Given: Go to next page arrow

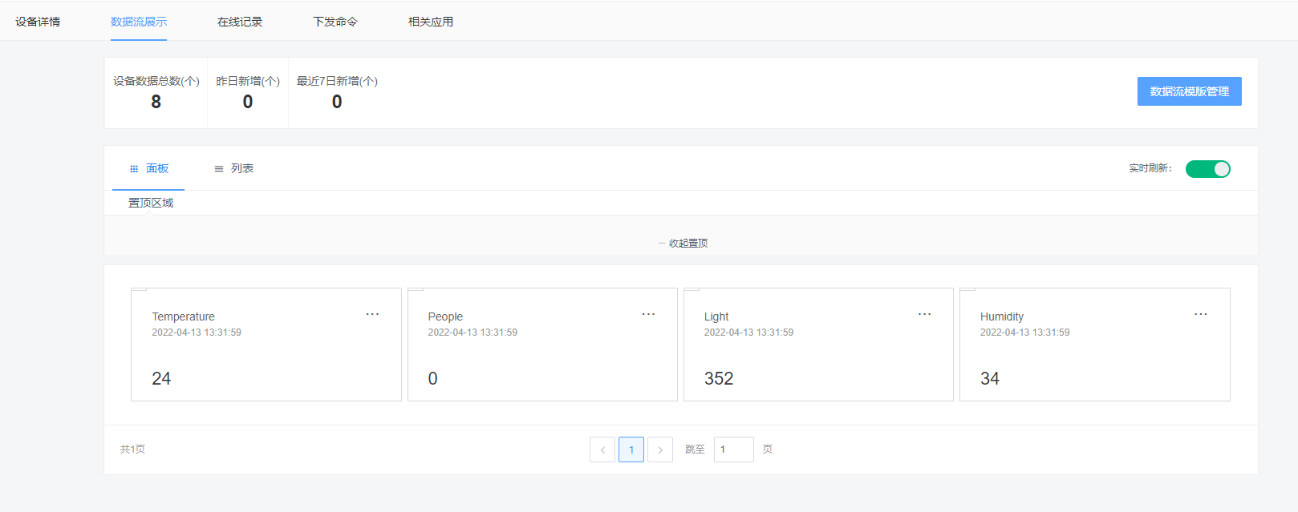Looking at the screenshot, I should pos(660,450).
